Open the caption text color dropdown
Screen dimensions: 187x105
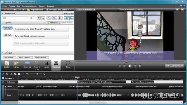pyautogui.click(x=49, y=18)
